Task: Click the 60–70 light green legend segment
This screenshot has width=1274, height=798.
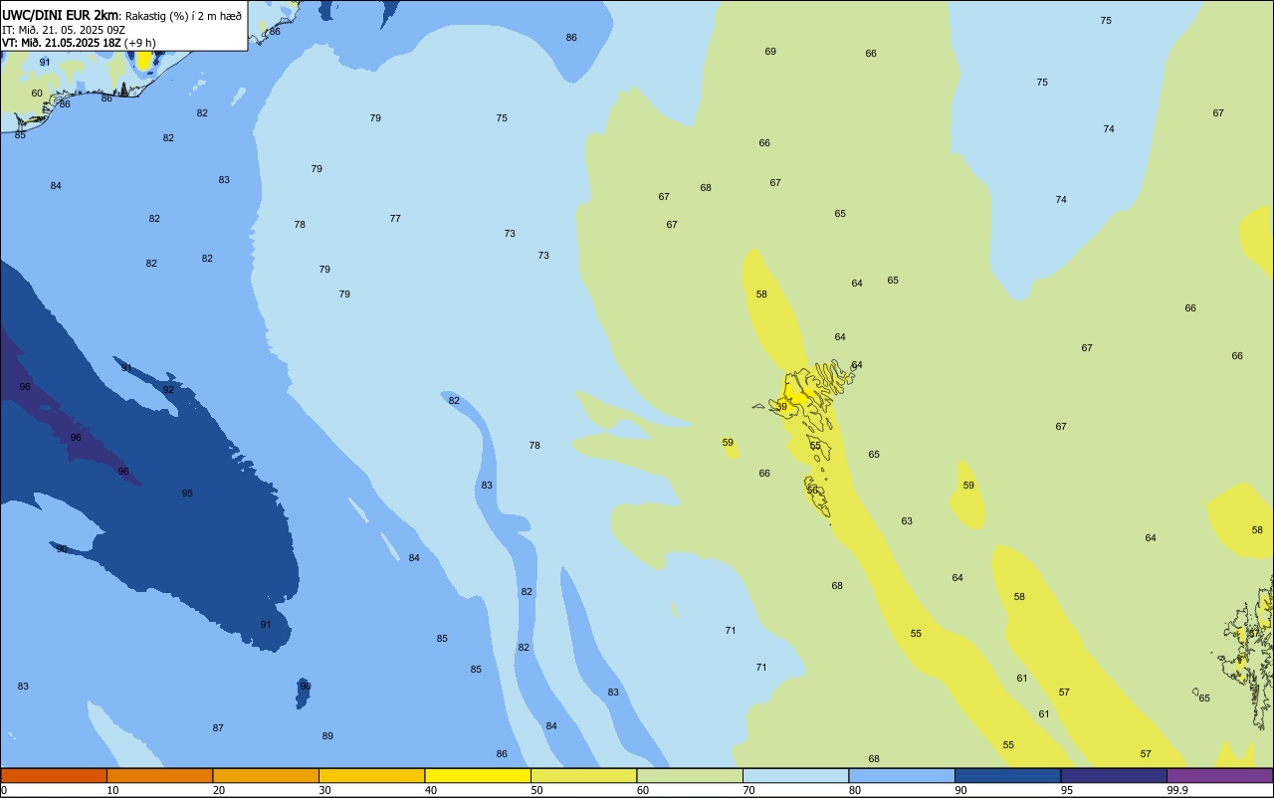Action: tap(690, 775)
